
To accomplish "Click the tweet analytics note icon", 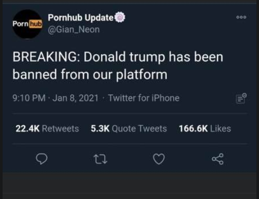I will tap(241, 98).
